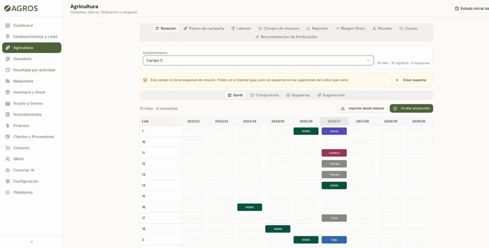Open Finanzas section

32,126
